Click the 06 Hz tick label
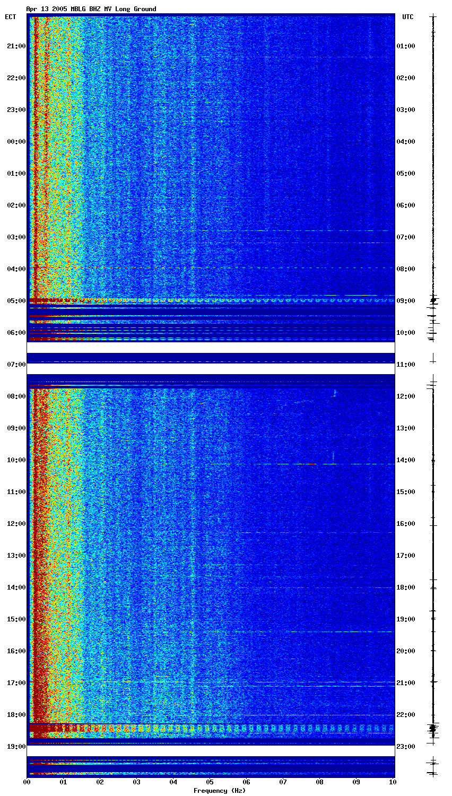Image resolution: width=452 pixels, height=796 pixels. coord(247,782)
